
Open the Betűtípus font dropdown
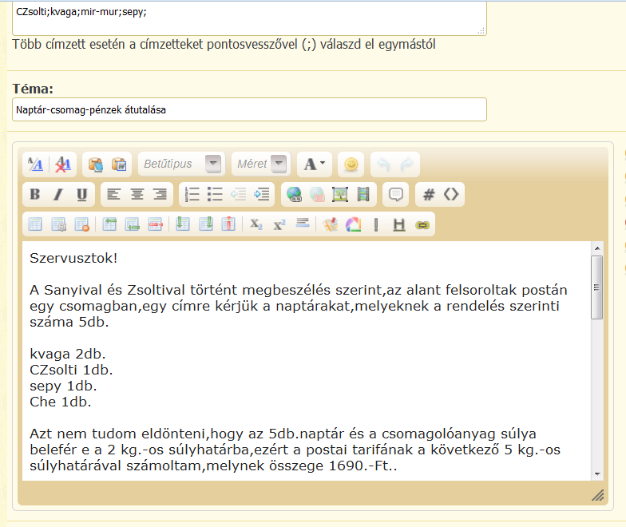[x=180, y=164]
